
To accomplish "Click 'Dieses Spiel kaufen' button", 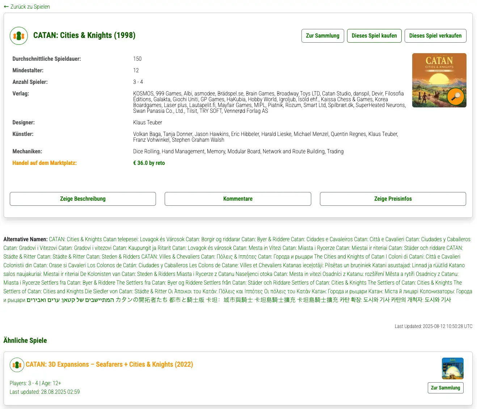I will 374,36.
